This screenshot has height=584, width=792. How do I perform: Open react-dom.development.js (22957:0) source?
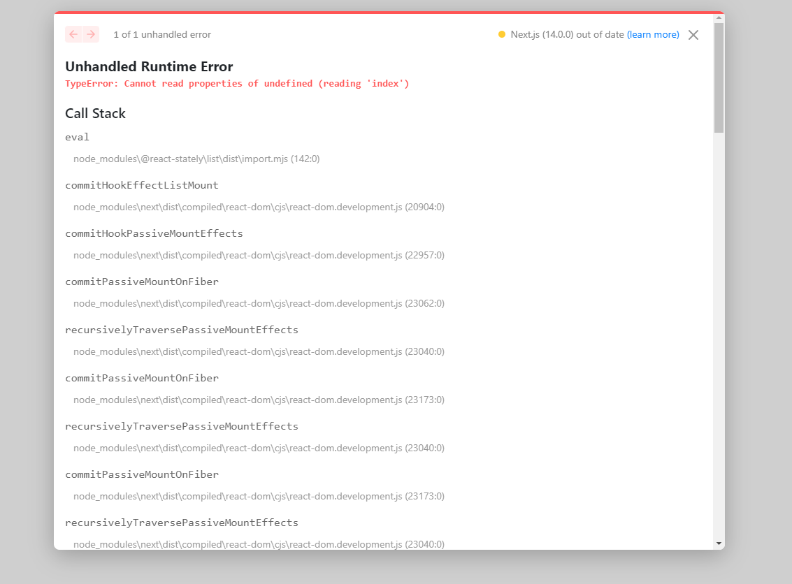tap(259, 256)
